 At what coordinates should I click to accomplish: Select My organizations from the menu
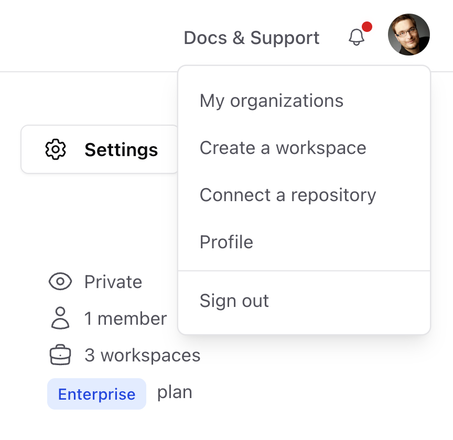click(271, 101)
